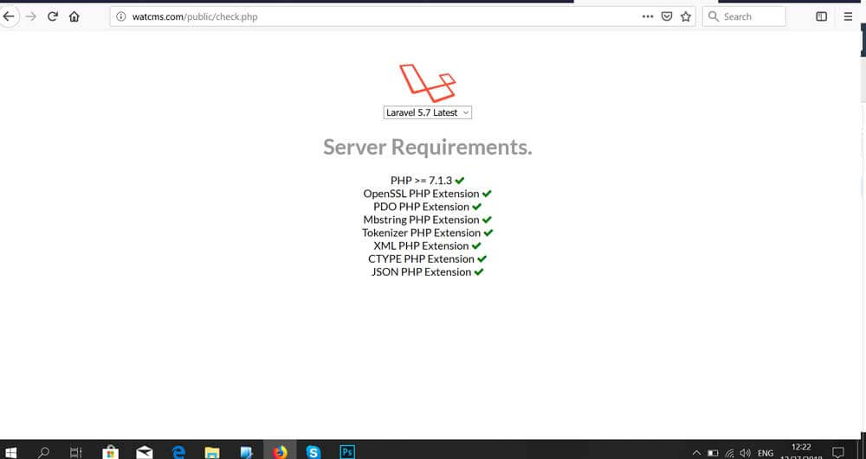Open Task View on the taskbar
This screenshot has height=459, width=866.
(75, 452)
